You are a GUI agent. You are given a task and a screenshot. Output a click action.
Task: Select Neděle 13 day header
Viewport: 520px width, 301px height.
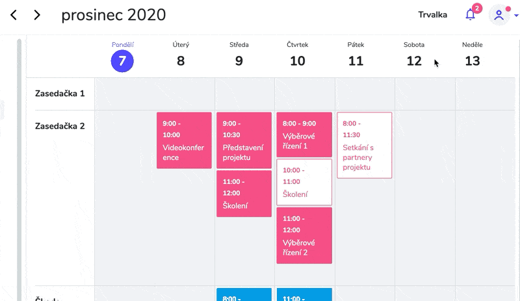tap(473, 56)
